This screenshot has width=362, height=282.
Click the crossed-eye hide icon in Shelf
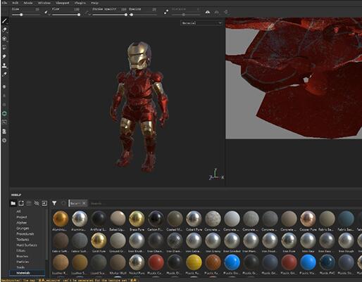(x=37, y=203)
